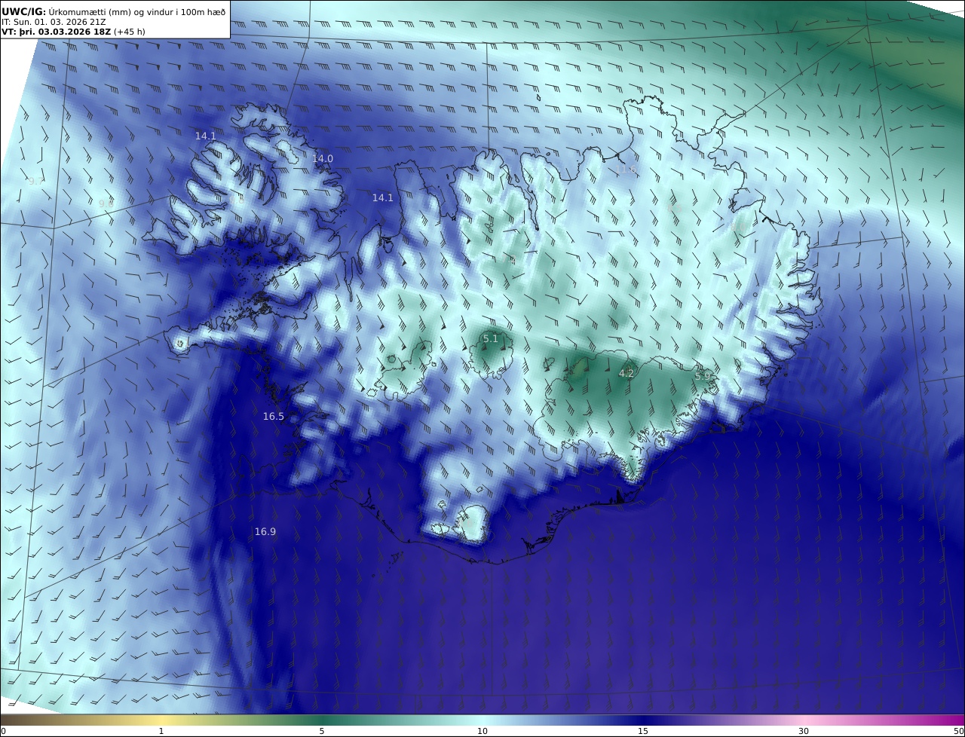965x737 pixels.
Task: Click the 16.5 value label over the ocean
Action: point(274,417)
